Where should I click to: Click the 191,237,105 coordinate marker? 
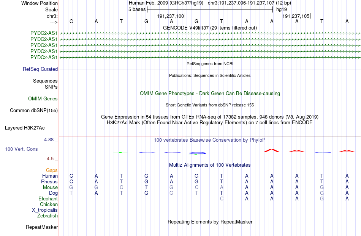[x=296, y=16]
